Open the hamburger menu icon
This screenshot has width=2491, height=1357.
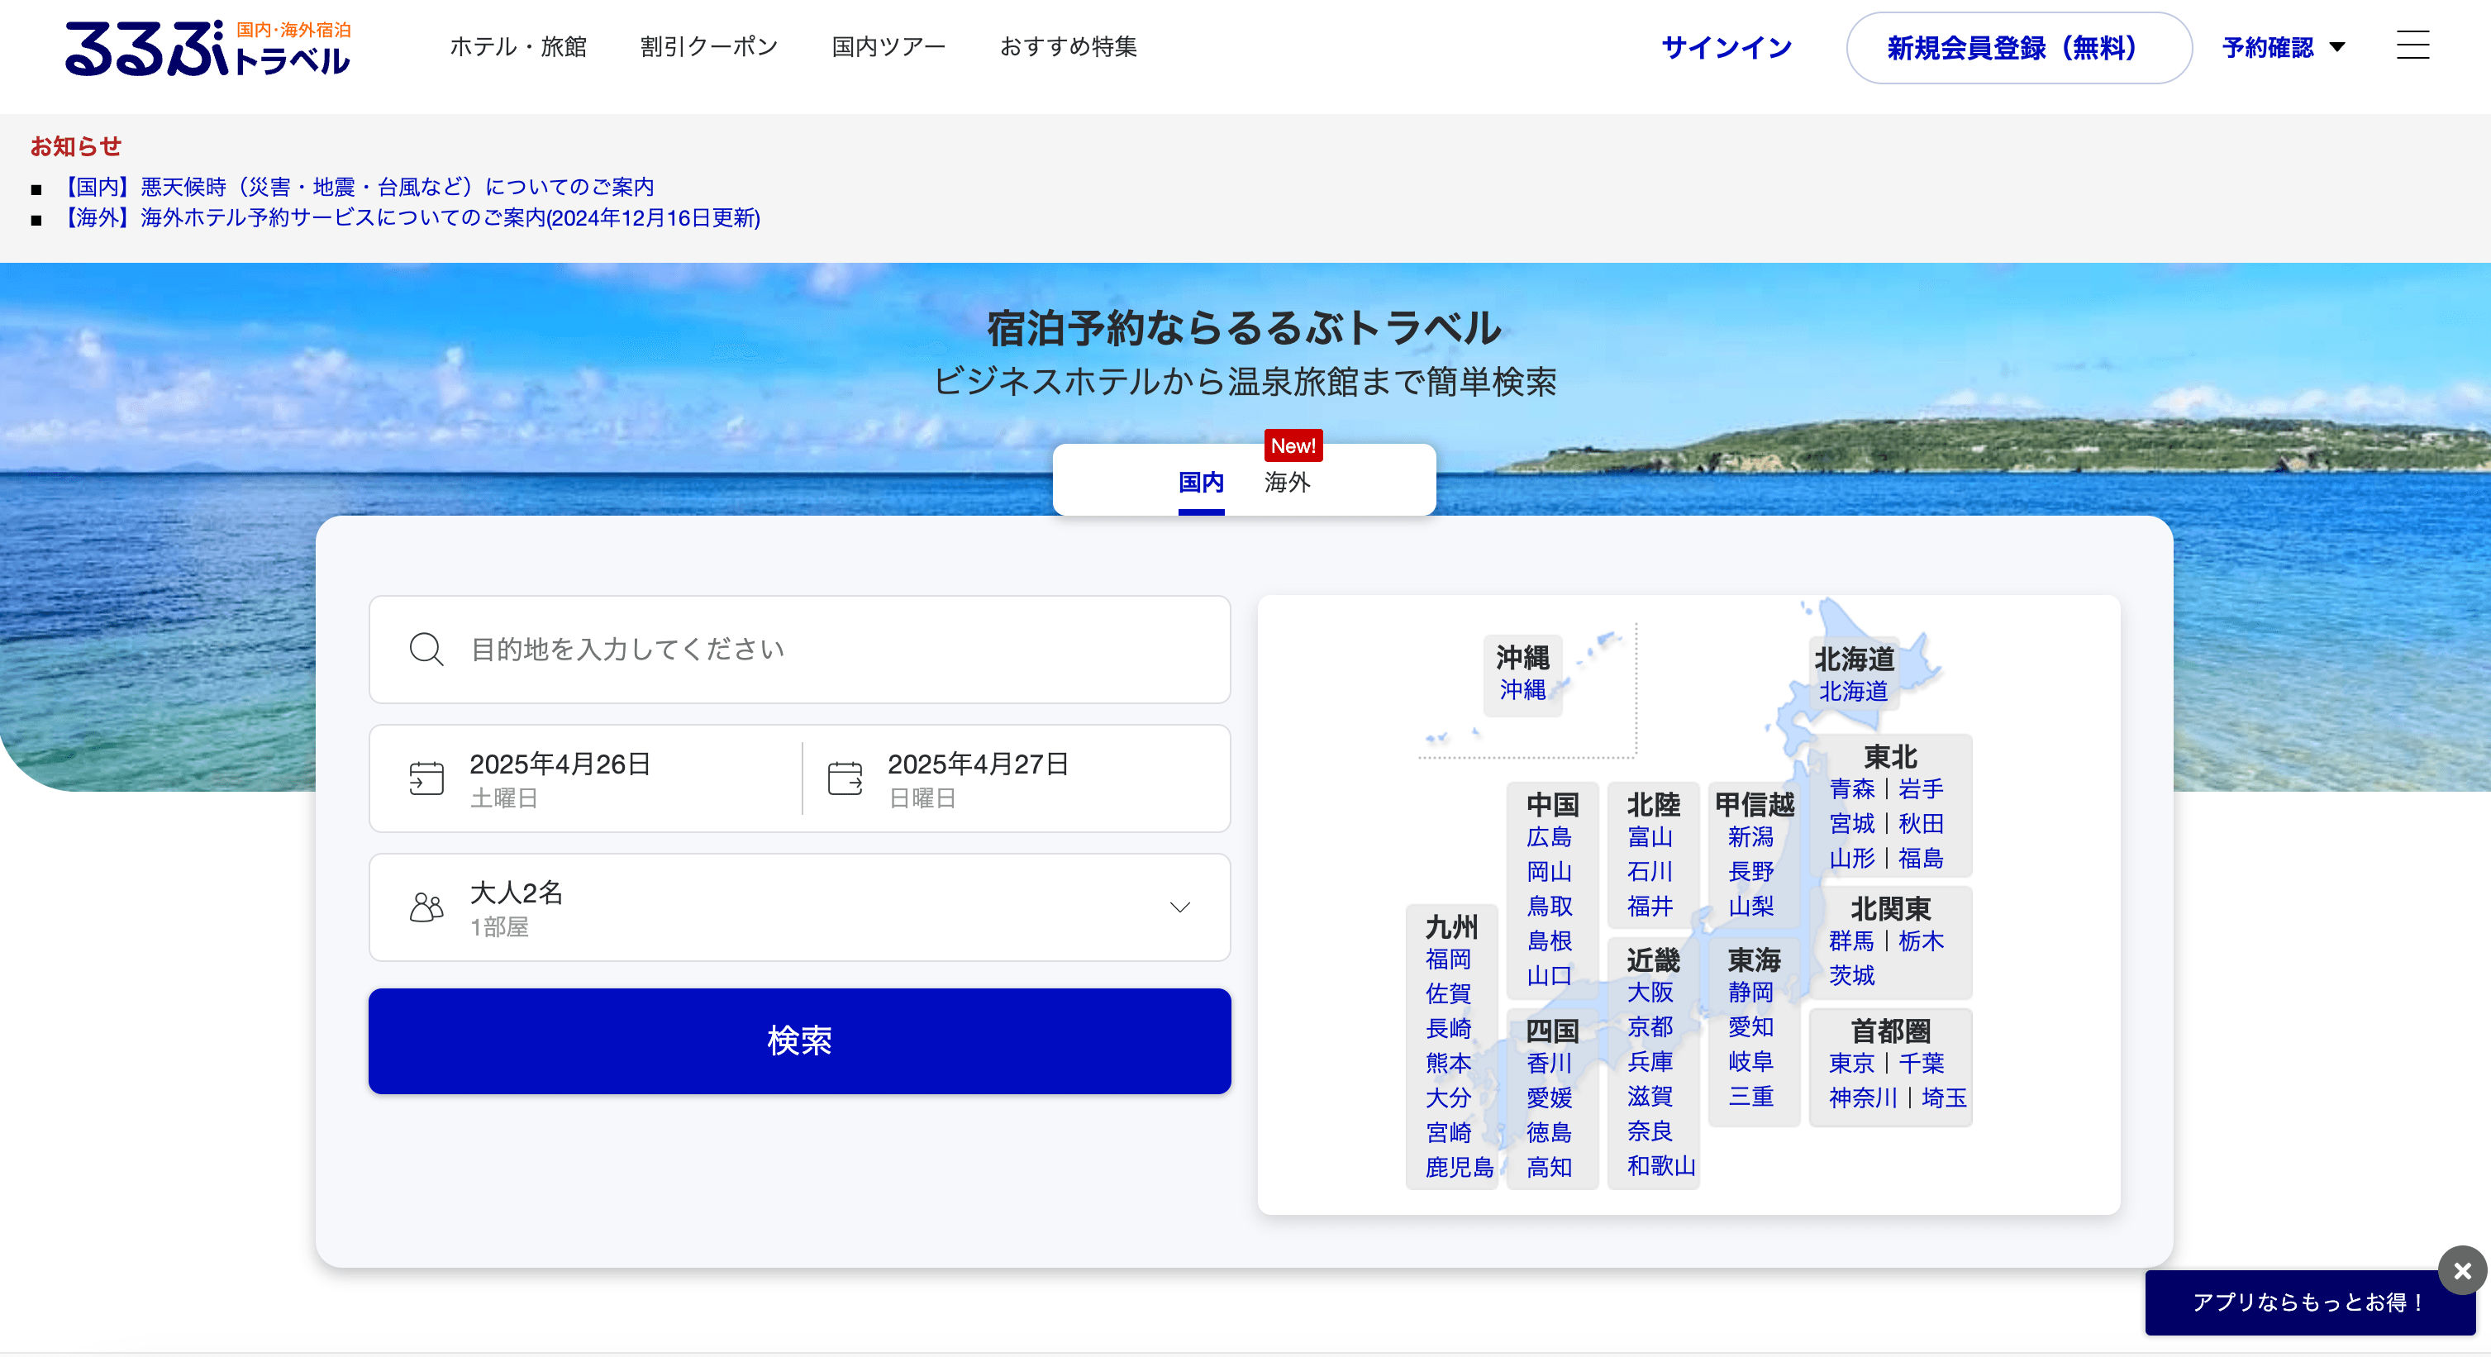pyautogui.click(x=2412, y=45)
